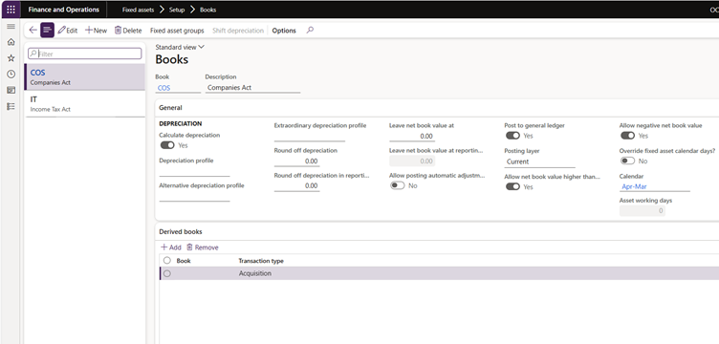Click the back arrow in action pane

[33, 31]
